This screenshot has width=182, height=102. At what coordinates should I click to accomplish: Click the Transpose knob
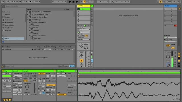pyautogui.click(x=27, y=87)
